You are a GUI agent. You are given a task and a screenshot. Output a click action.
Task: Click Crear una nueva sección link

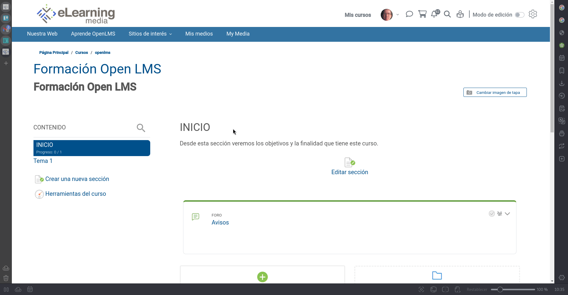click(77, 179)
